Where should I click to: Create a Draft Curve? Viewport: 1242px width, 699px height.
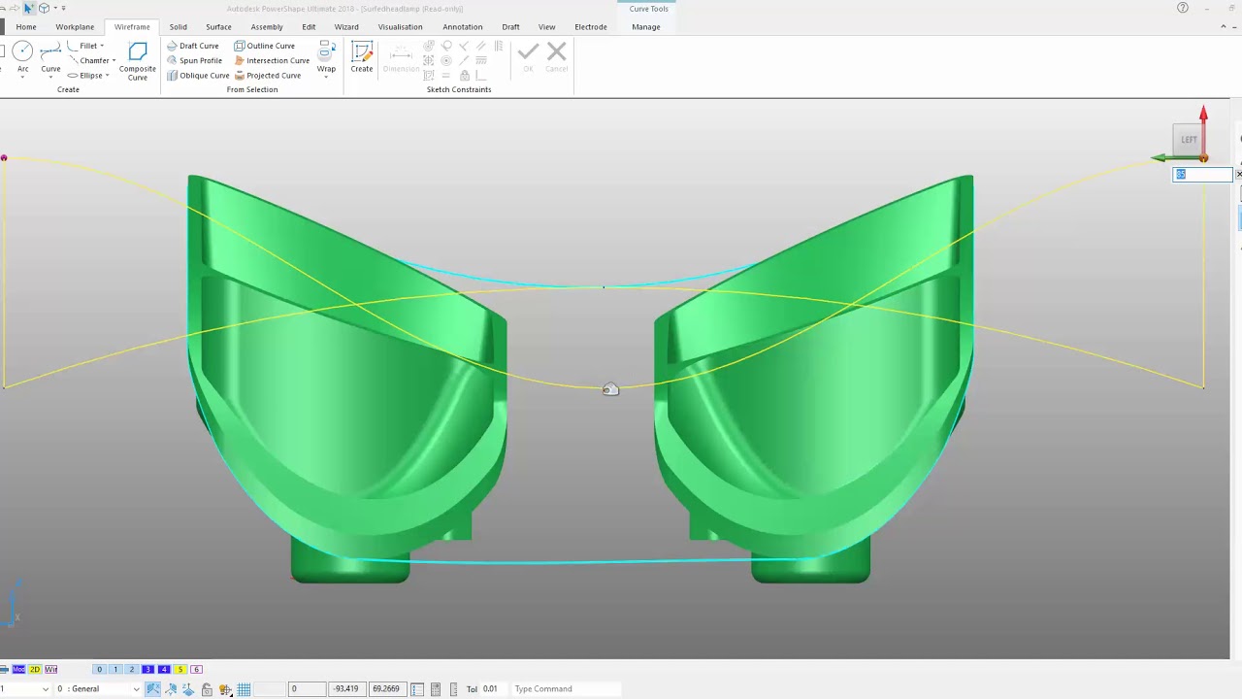(x=193, y=46)
